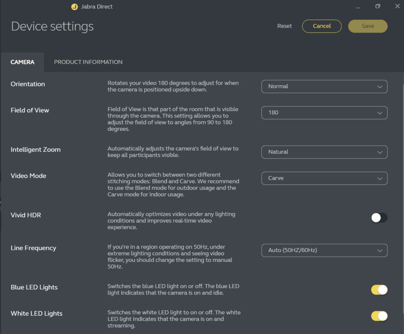This screenshot has width=404, height=334.
Task: Enable the Vivid HDR toggle
Action: coord(379,218)
